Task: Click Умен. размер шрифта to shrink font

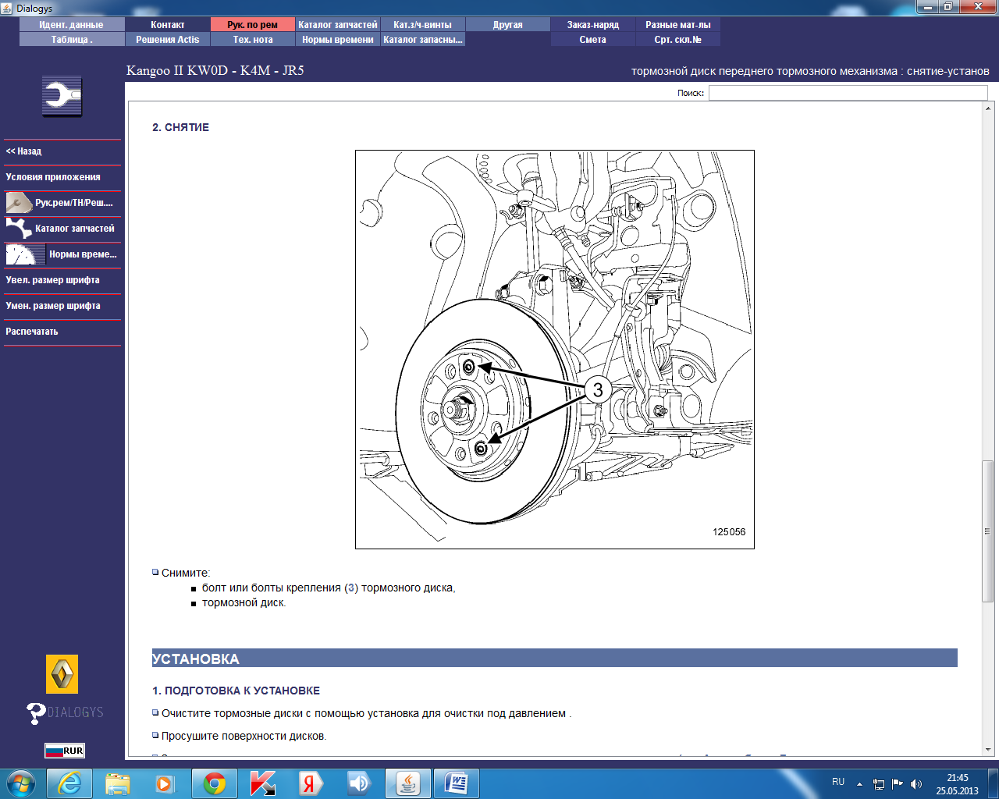Action: pyautogui.click(x=62, y=306)
